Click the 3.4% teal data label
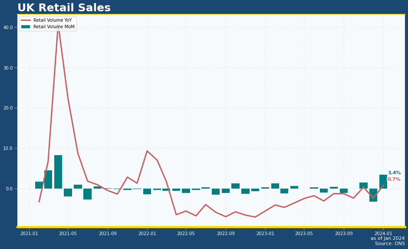The image size is (408, 249). tap(394, 173)
